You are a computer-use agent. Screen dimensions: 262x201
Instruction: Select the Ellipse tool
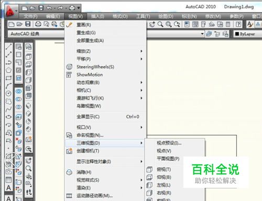coord(8,117)
